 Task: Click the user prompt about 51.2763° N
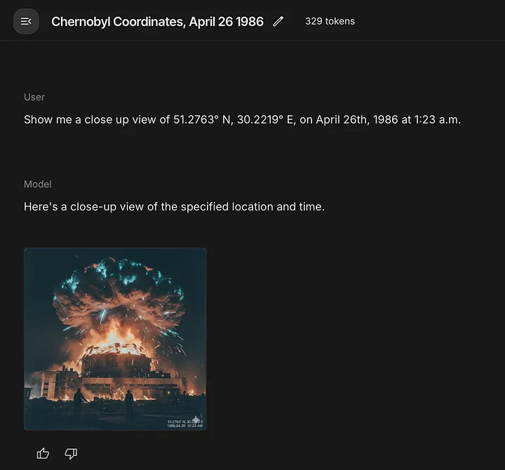click(242, 119)
